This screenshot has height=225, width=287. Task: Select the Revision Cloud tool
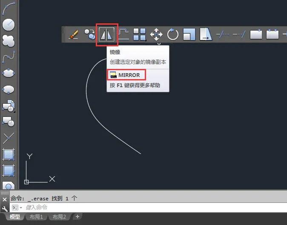[x=9, y=40]
